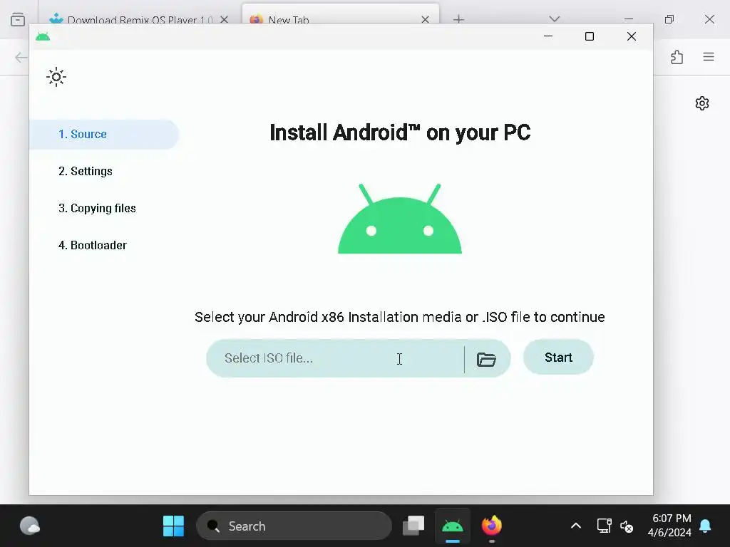Click Firefox back arrow button
730x547 pixels.
click(21, 57)
